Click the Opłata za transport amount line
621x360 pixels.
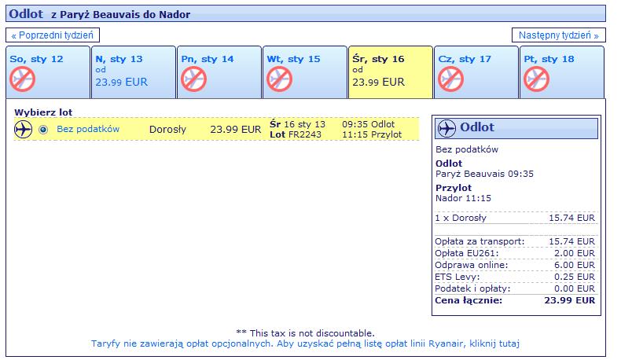point(515,241)
